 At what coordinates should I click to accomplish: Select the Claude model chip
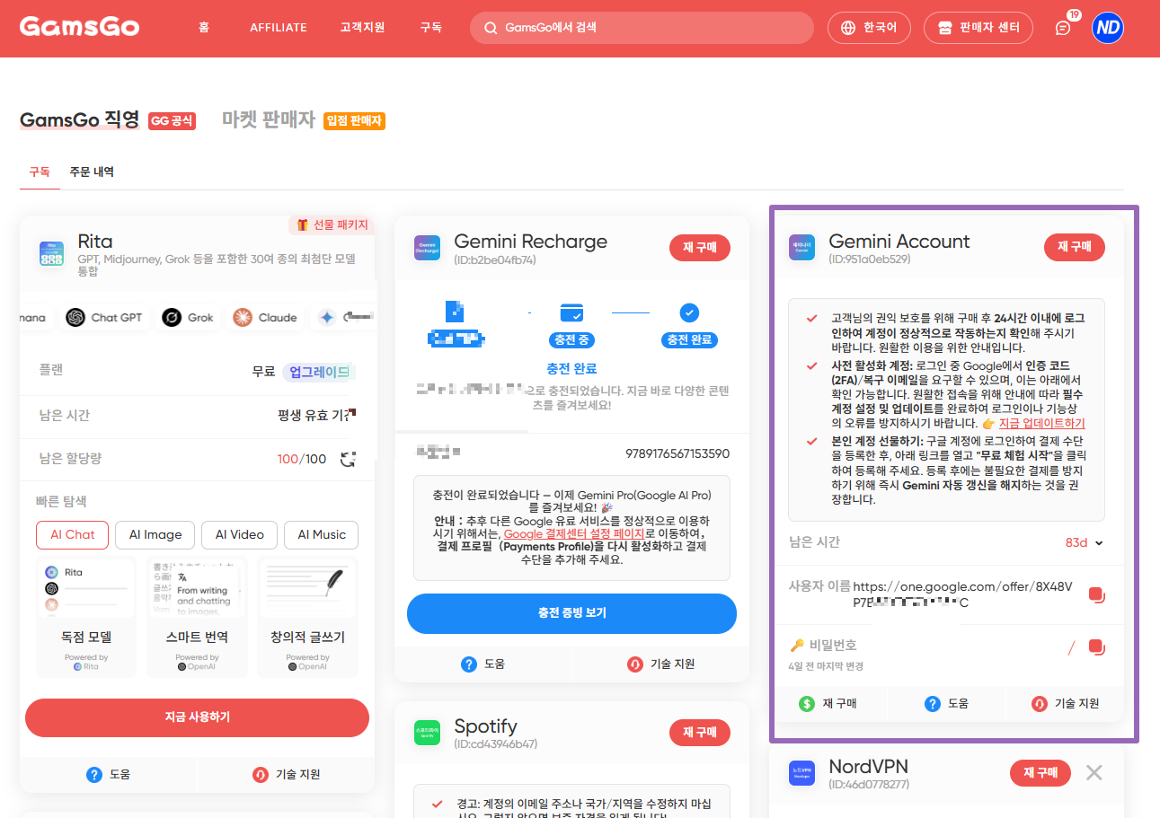pyautogui.click(x=265, y=317)
